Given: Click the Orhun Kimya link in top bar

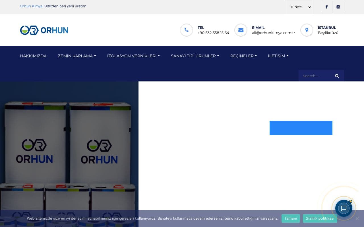Looking at the screenshot, I should coord(31,6).
